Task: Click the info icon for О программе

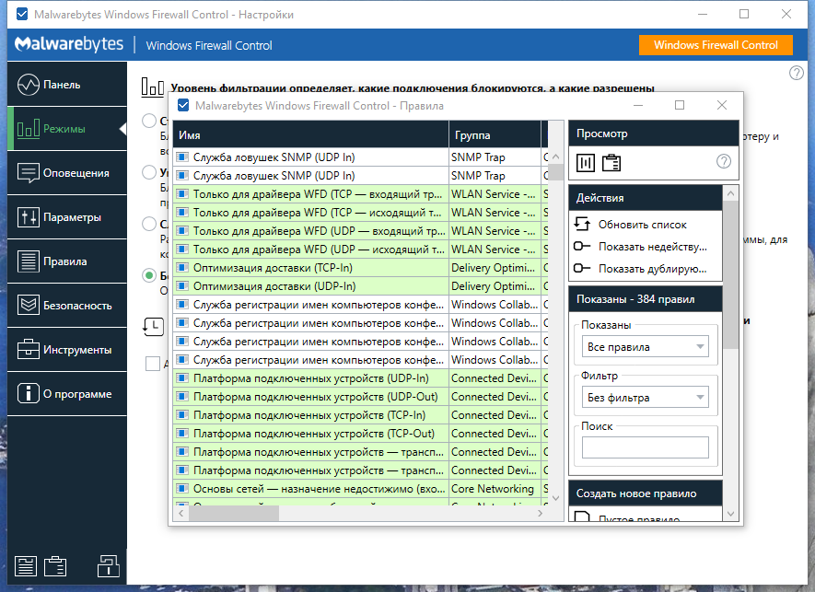Action: click(x=28, y=393)
